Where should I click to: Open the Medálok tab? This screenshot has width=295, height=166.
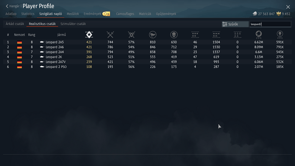[73, 14]
